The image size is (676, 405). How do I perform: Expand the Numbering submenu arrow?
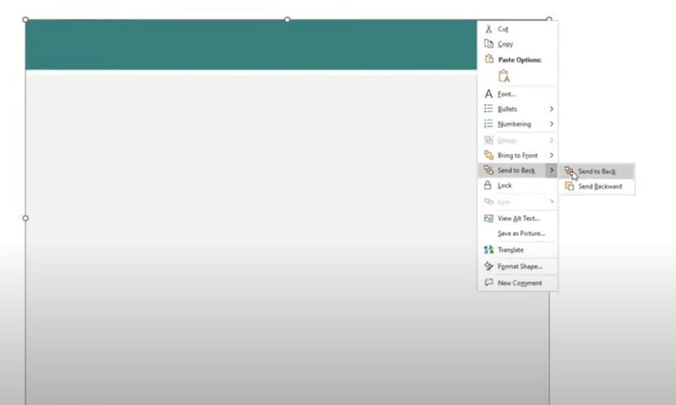coord(551,124)
